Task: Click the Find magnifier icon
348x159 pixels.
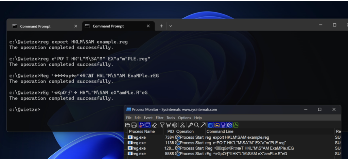Action: point(196,125)
